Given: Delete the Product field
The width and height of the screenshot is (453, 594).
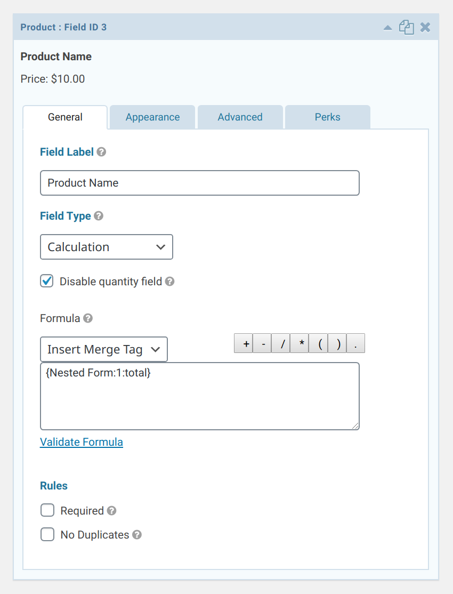Looking at the screenshot, I should click(425, 27).
